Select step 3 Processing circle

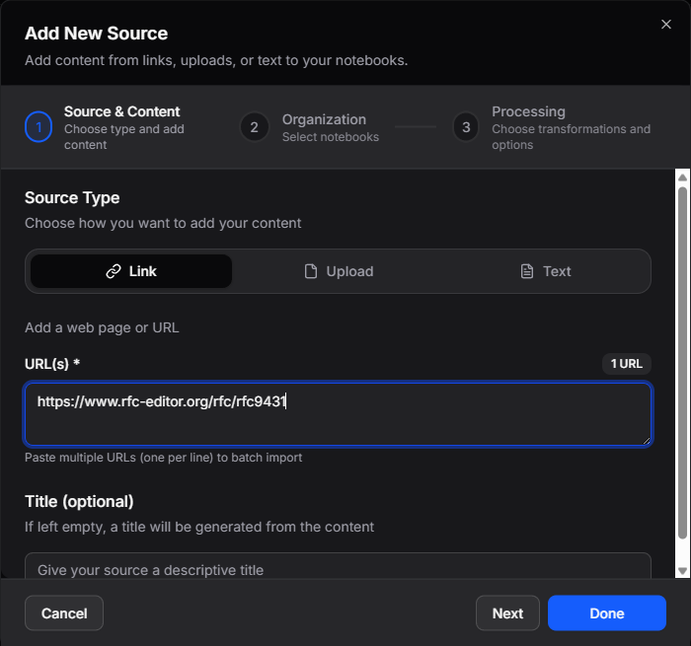point(466,127)
